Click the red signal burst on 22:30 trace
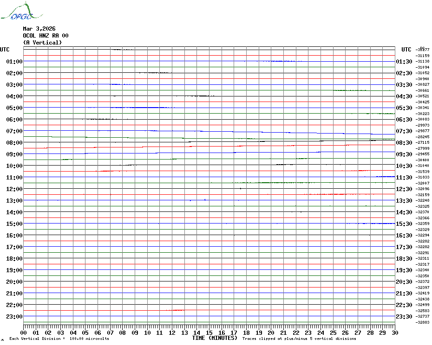Image resolution: width=432 pixels, height=345 pixels. 176,310
